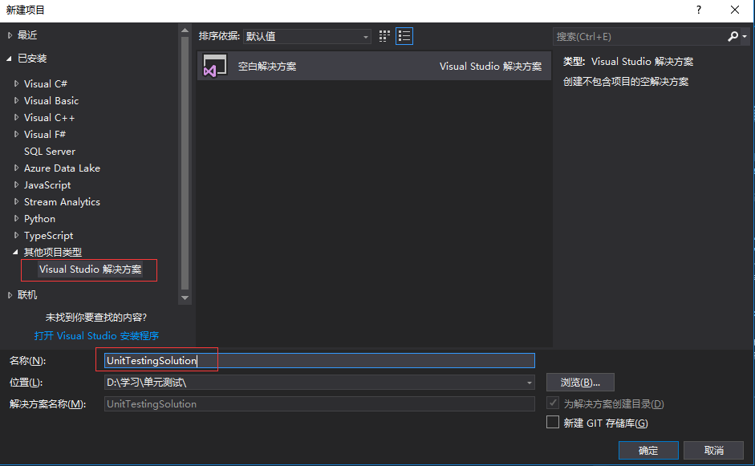Select Visual F# category label
The image size is (755, 466).
coord(45,134)
